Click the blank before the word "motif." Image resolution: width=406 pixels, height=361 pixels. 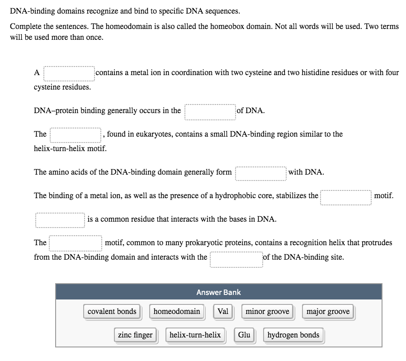(x=346, y=198)
